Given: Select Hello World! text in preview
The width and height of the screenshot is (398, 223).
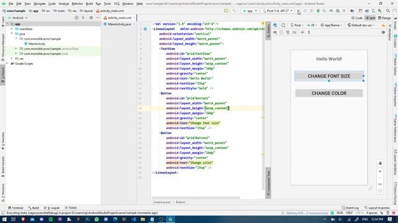Looking at the screenshot, I should 329,59.
